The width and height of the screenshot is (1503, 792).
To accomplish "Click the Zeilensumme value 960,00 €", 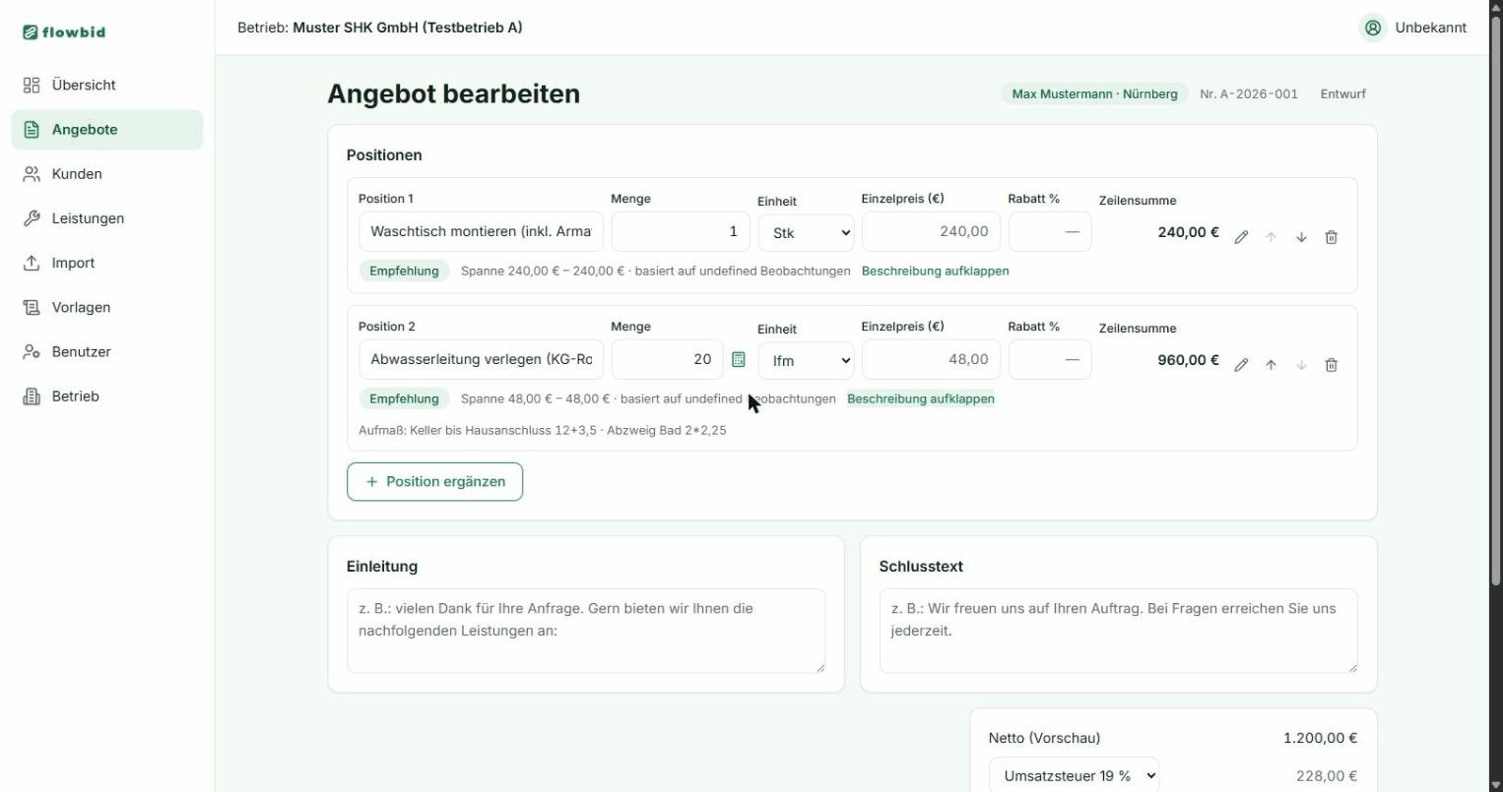I will click(x=1188, y=360).
